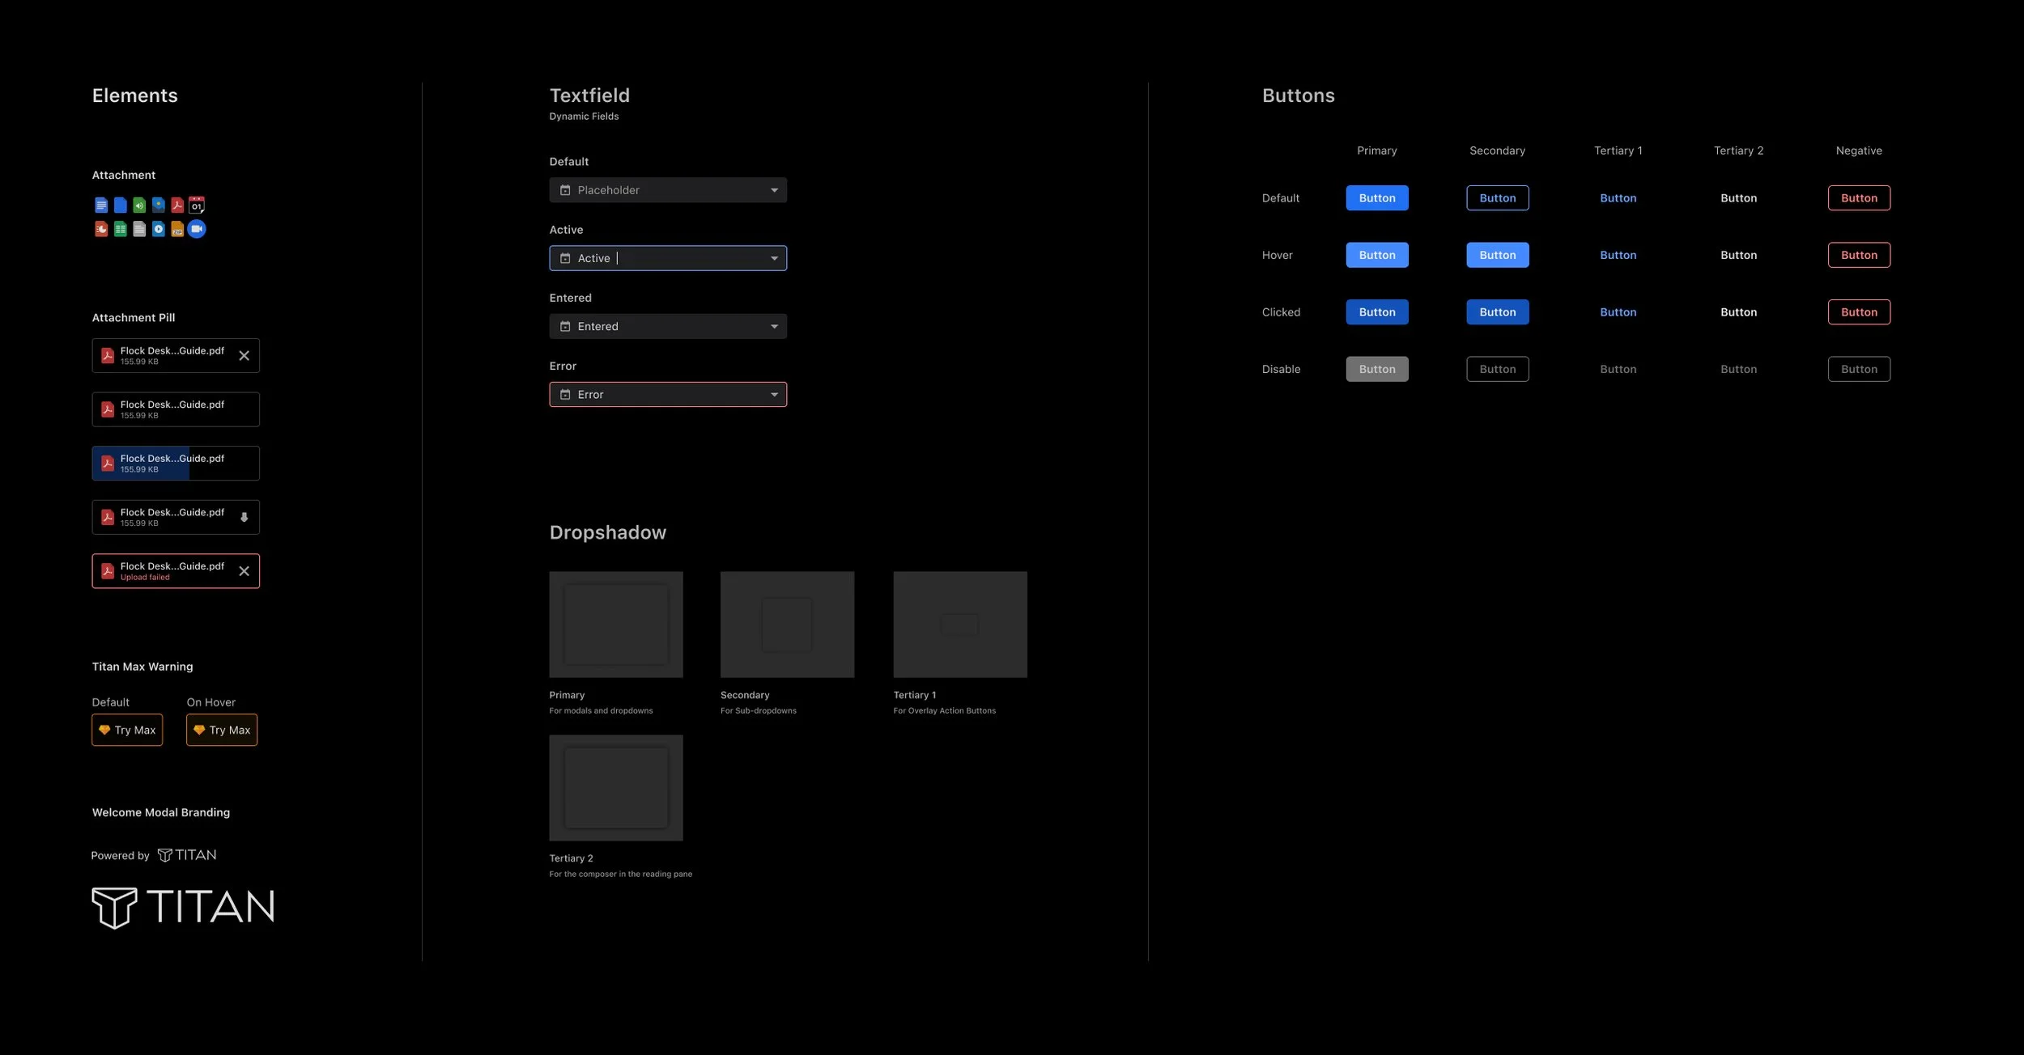
Task: Click the presentation attachment icon
Action: coord(101,229)
